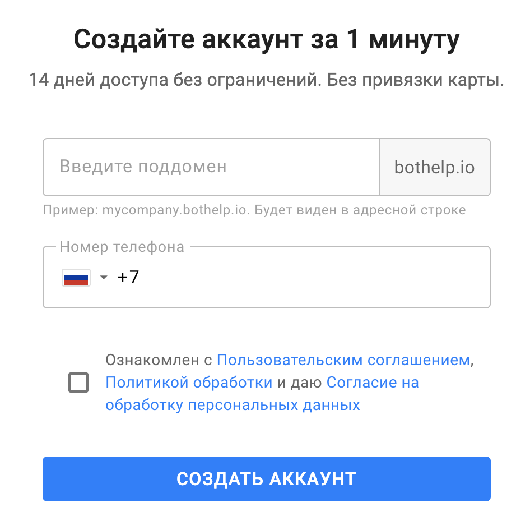
Task: Click the 'Пример: mycompany.bothelp.io' hint text
Action: (x=145, y=210)
